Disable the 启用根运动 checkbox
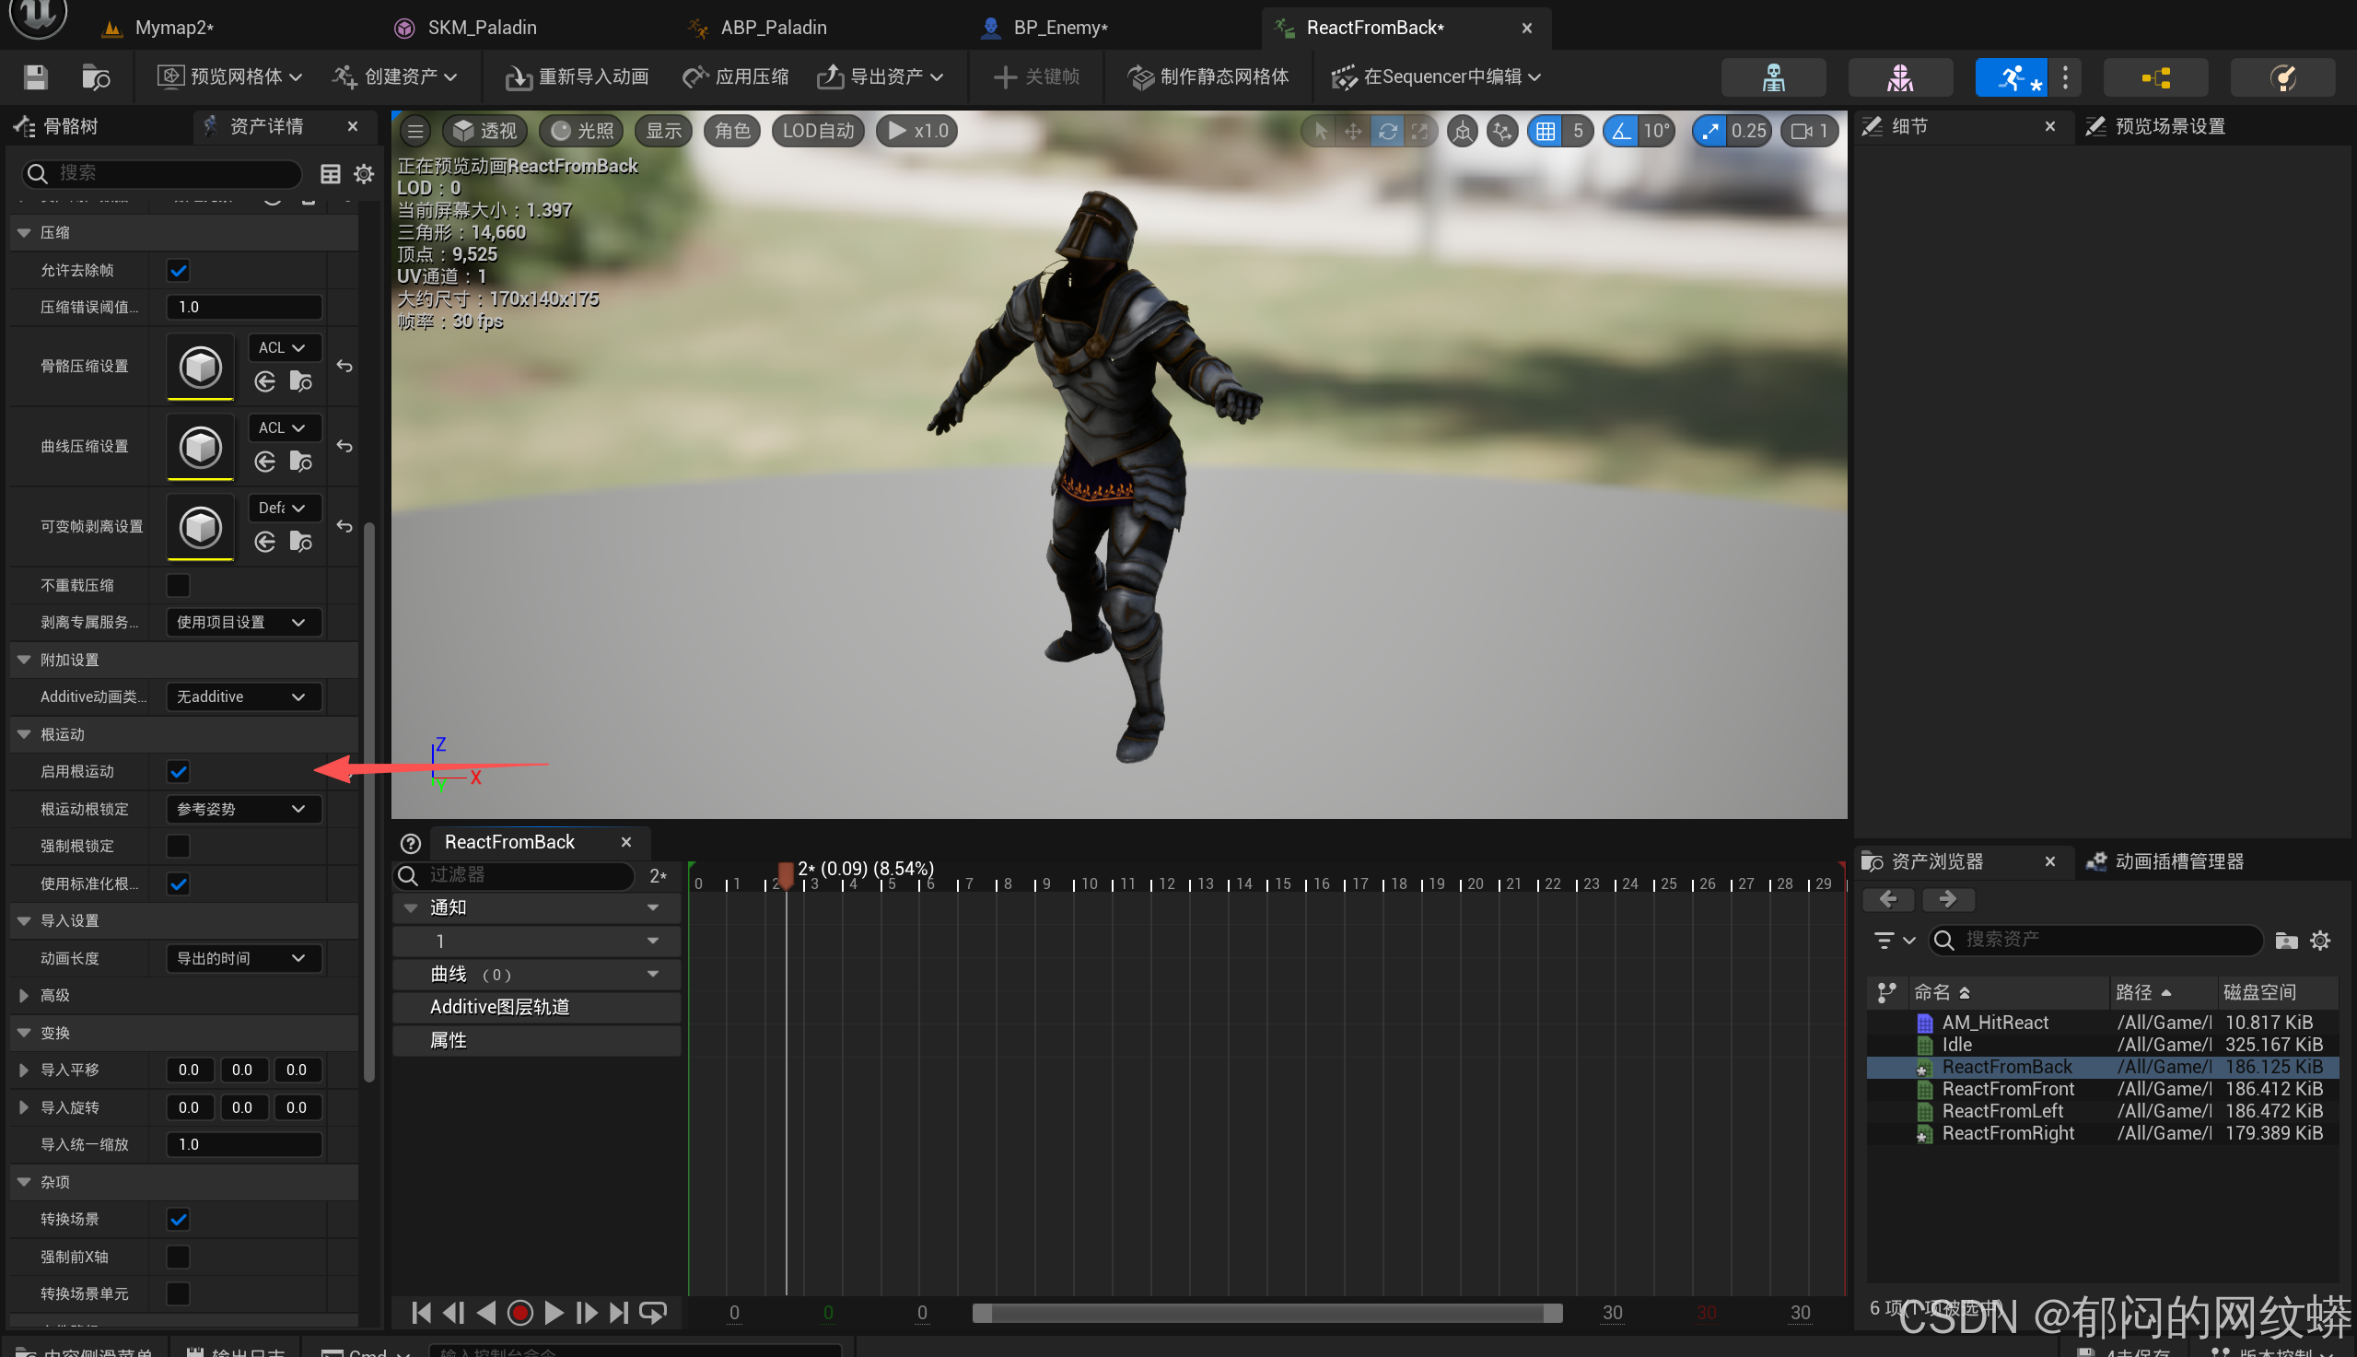Image resolution: width=2357 pixels, height=1357 pixels. coord(178,772)
